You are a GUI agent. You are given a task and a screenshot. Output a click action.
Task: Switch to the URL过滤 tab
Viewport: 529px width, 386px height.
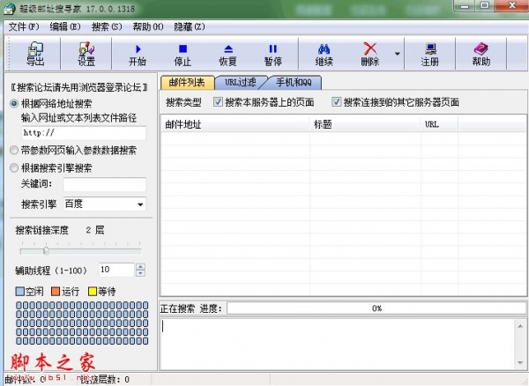point(240,82)
